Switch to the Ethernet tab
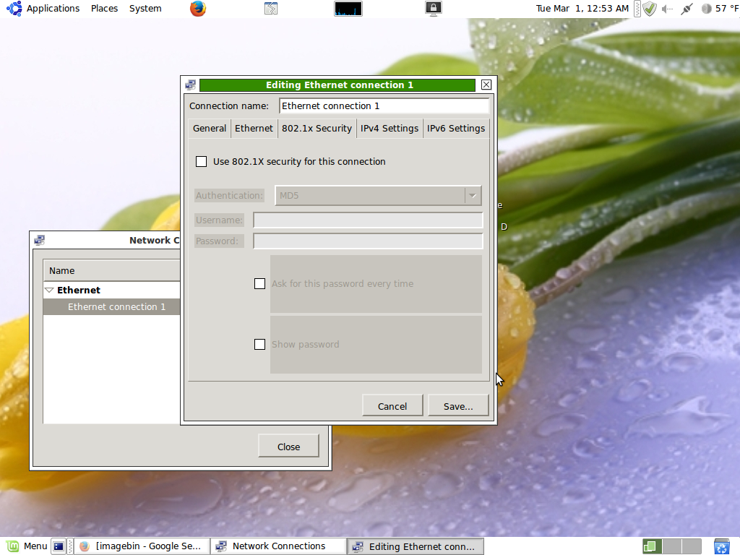This screenshot has height=555, width=740. coord(254,129)
